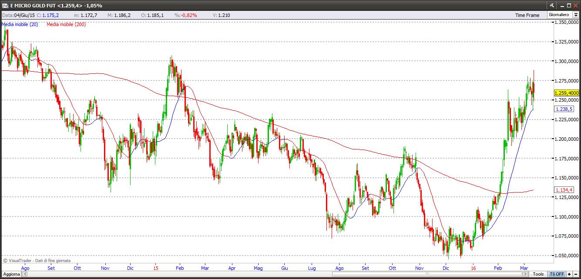Toggle the TS OFF button
581x279 pixels.
click(x=557, y=274)
